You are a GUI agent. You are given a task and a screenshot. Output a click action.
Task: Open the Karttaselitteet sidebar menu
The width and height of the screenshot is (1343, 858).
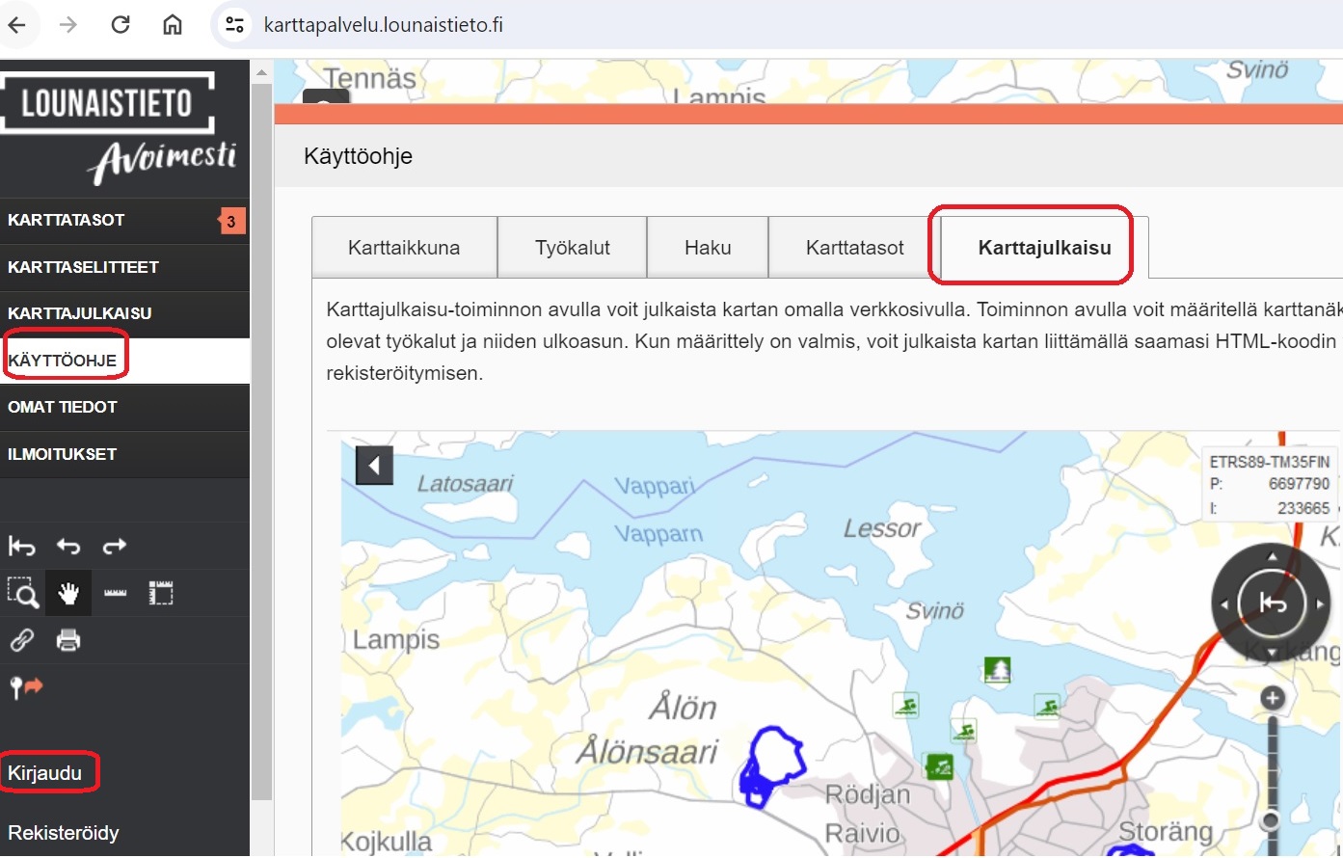[x=83, y=267]
